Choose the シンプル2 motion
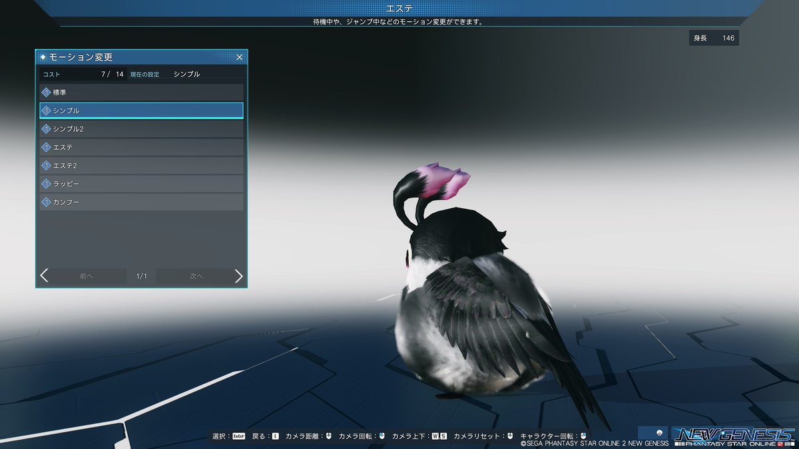 [x=141, y=128]
